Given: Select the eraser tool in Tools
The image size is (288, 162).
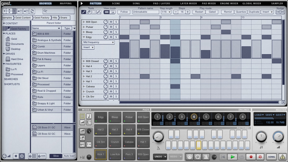Looking at the screenshot, I should [x=89, y=12].
